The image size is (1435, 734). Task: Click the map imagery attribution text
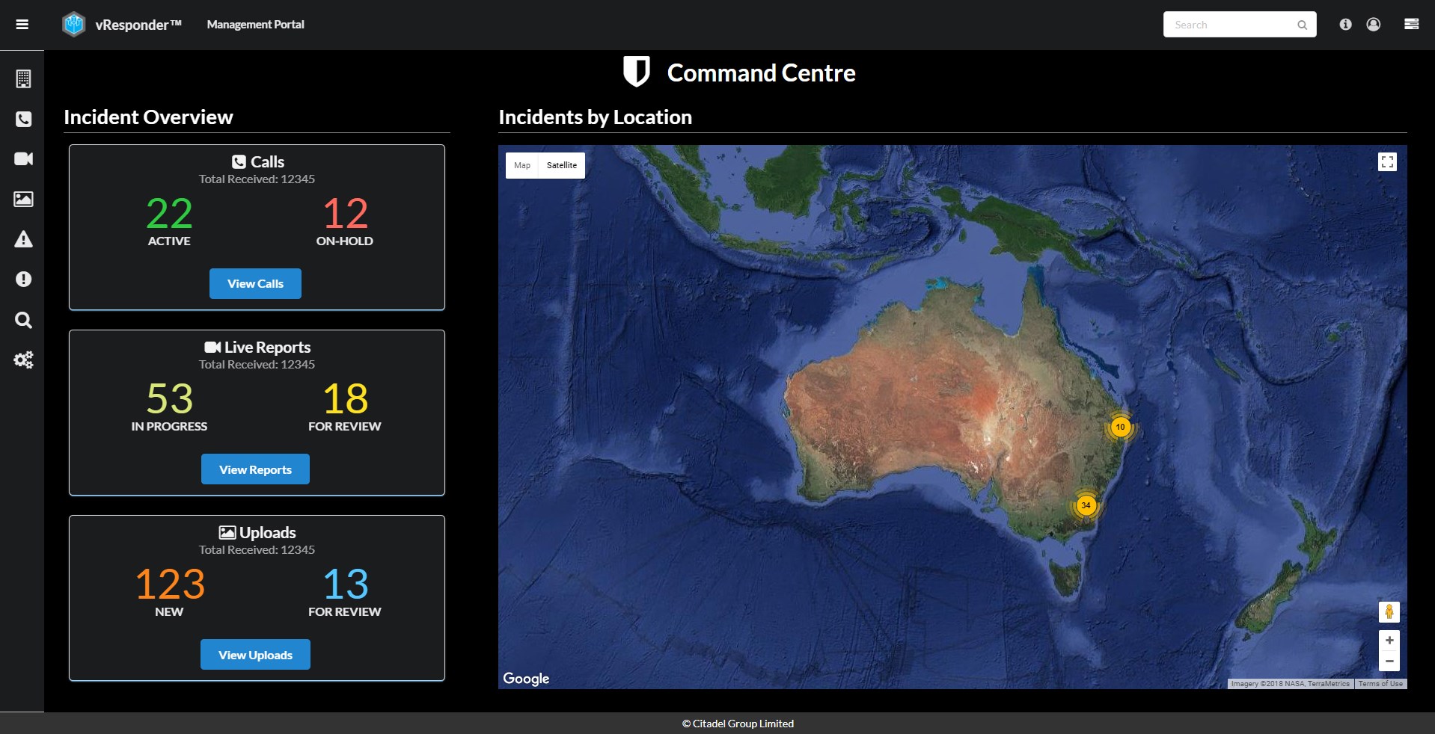click(x=1291, y=684)
